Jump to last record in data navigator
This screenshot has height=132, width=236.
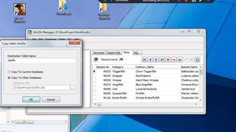162,59
